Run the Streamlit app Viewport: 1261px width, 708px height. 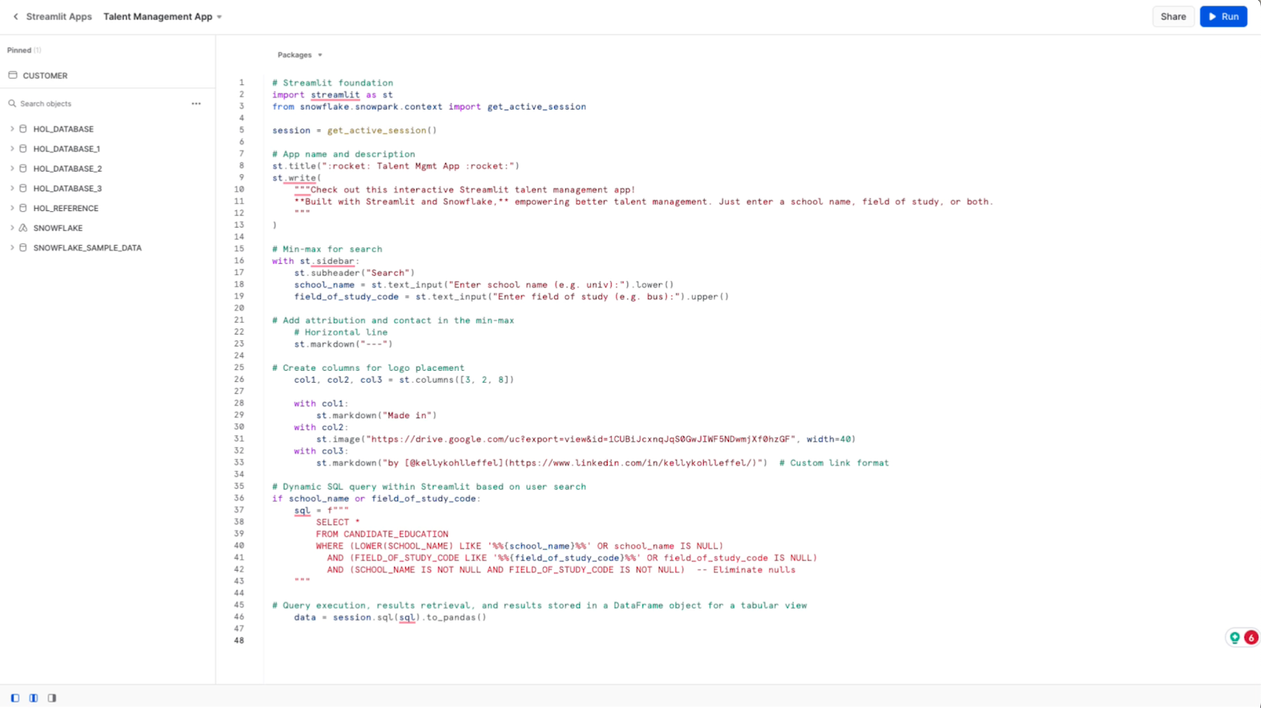click(1223, 17)
